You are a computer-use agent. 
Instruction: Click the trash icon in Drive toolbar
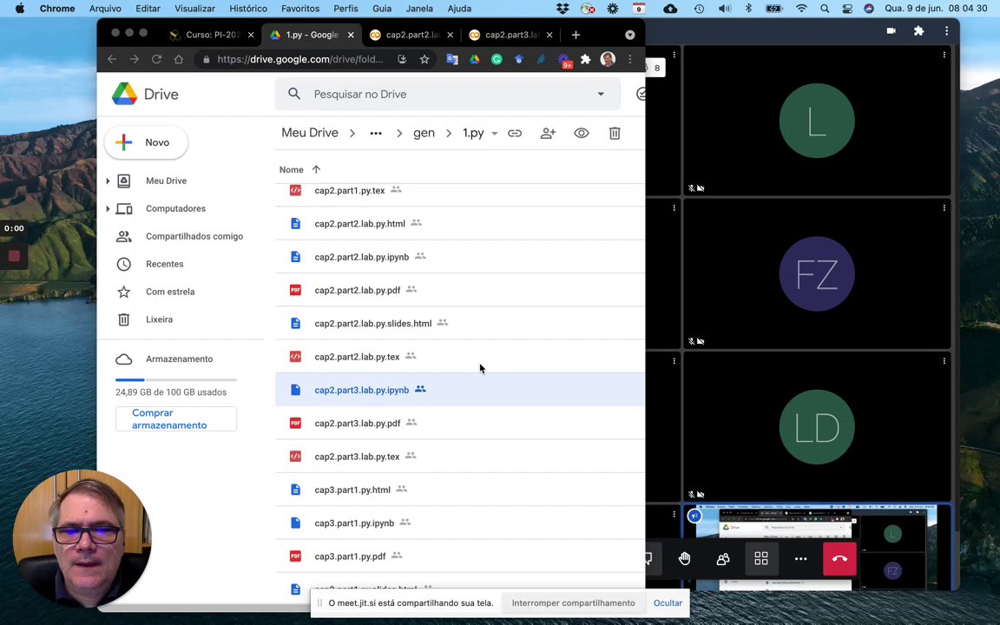(615, 133)
